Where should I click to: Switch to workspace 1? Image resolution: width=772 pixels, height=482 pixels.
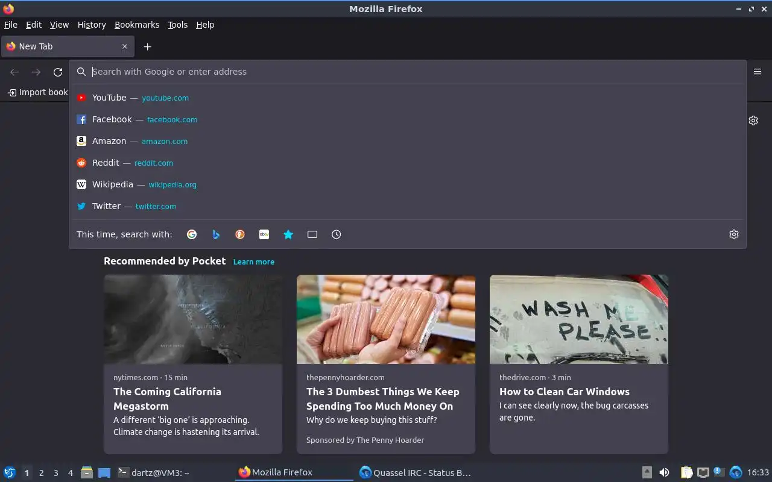point(27,473)
